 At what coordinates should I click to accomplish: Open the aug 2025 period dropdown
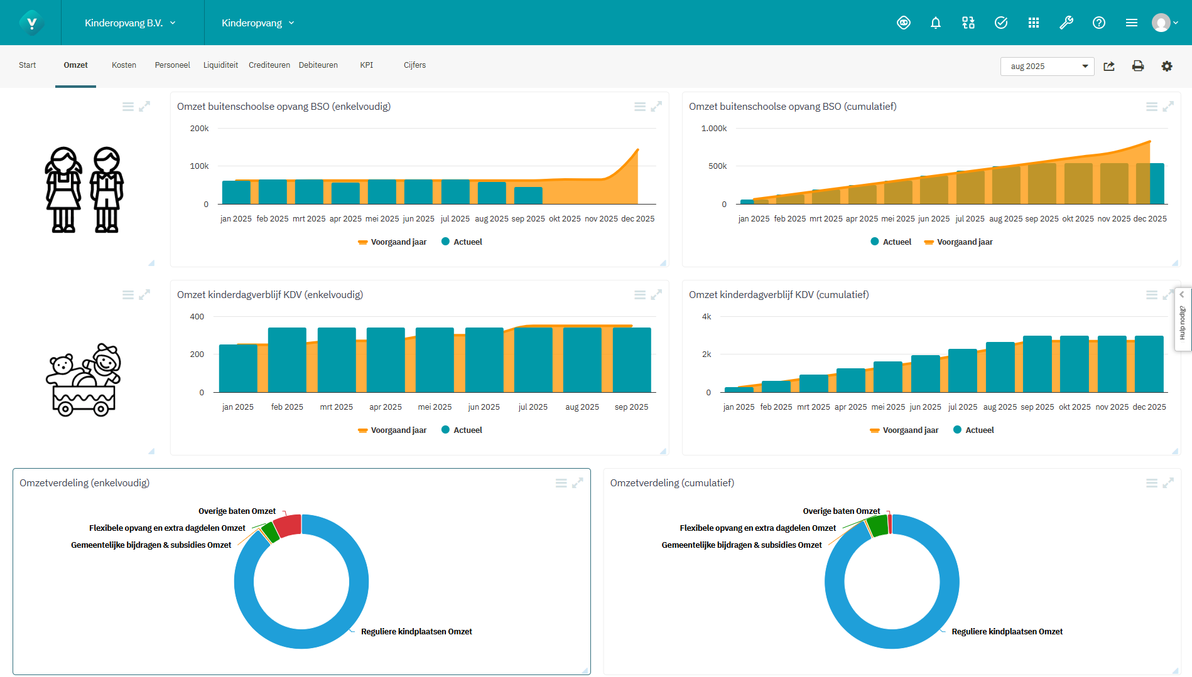point(1046,66)
